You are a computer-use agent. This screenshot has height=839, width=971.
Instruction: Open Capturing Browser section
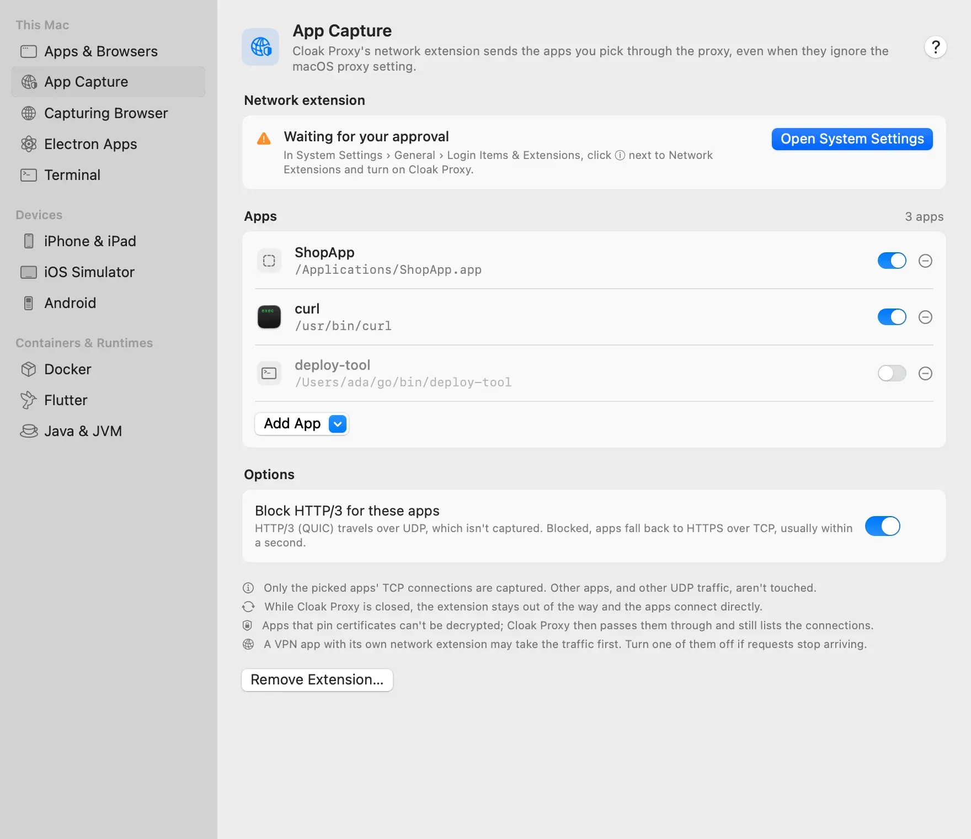[108, 113]
